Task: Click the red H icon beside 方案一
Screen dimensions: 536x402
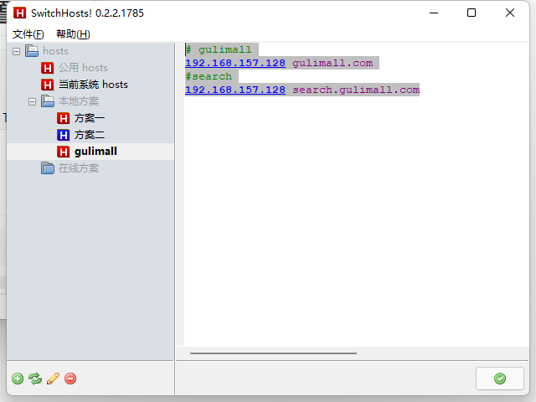Action: click(64, 118)
